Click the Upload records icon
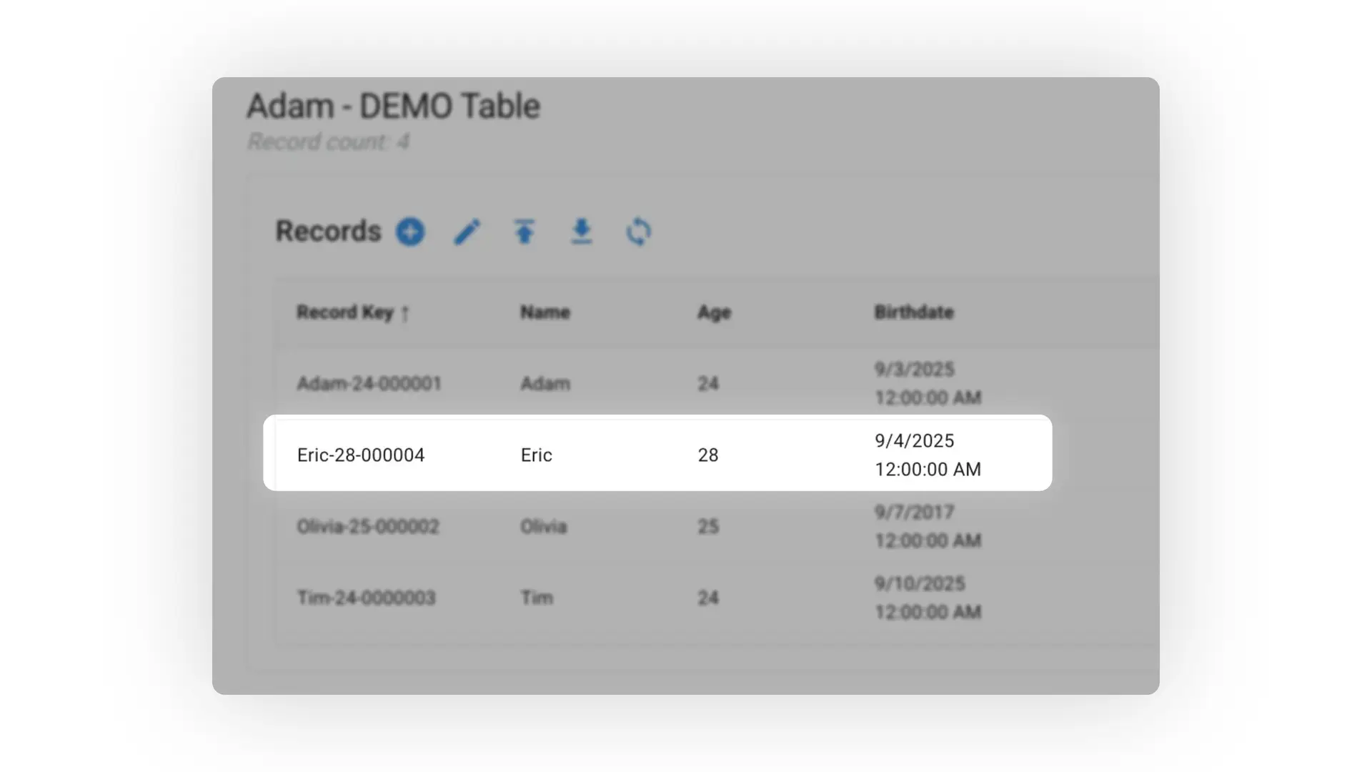Screen dimensions: 1372x772 pos(525,231)
